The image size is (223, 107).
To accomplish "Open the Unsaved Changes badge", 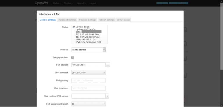I will pos(178,3).
